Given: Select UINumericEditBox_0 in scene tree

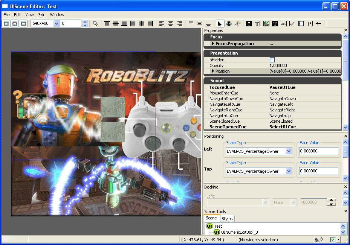Looking at the screenshot, I should click(x=240, y=232).
